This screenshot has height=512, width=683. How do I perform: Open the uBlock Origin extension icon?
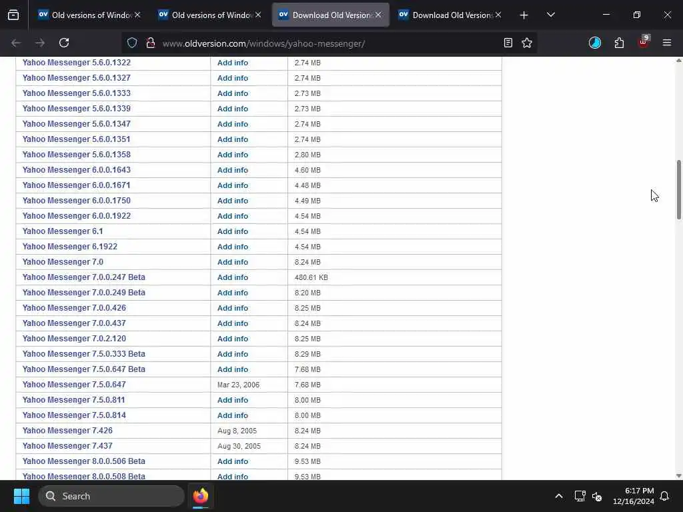(x=644, y=42)
